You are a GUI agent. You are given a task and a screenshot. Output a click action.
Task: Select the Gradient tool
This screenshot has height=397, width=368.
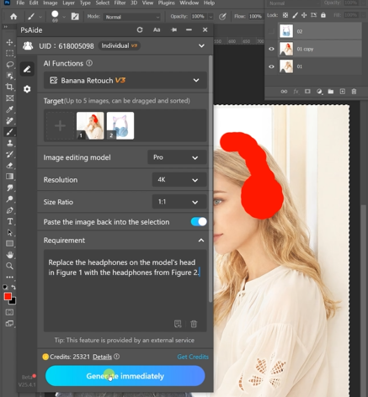point(10,177)
